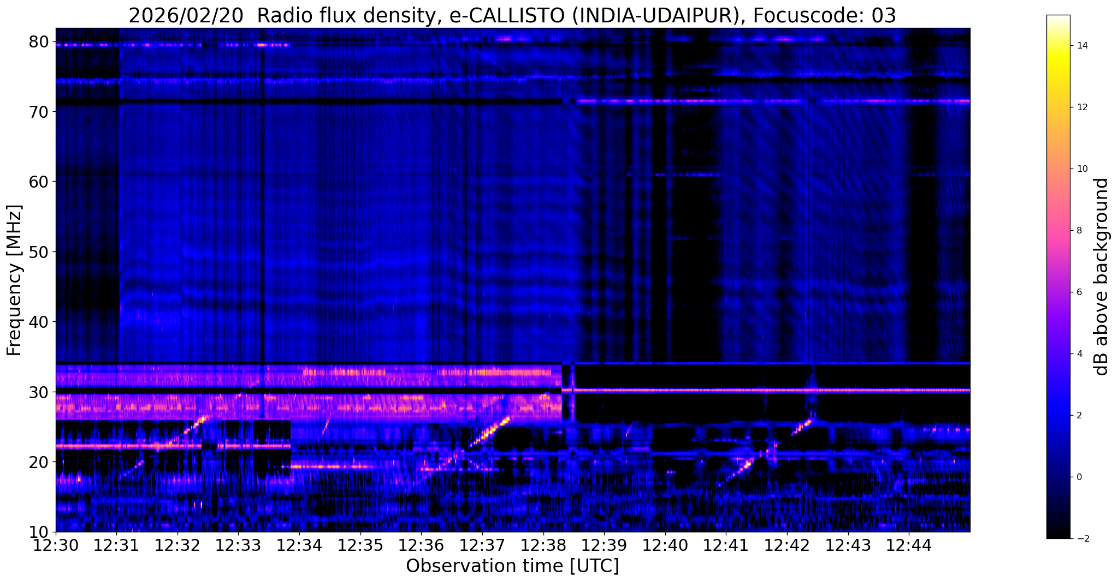The image size is (1118, 582).
Task: Click the 12:44 time tick label
Action: (x=909, y=545)
